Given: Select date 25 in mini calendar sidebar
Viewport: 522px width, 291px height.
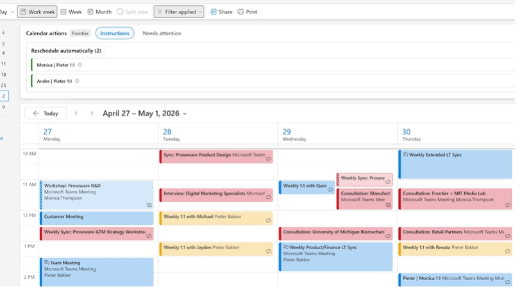Looking at the screenshot, I should [3, 85].
